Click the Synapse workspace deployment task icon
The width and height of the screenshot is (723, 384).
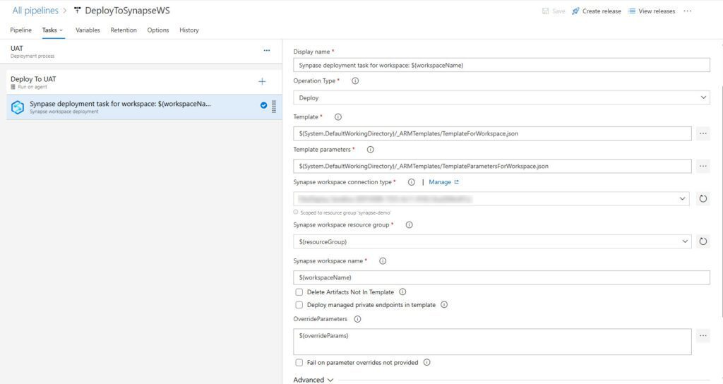coord(18,107)
